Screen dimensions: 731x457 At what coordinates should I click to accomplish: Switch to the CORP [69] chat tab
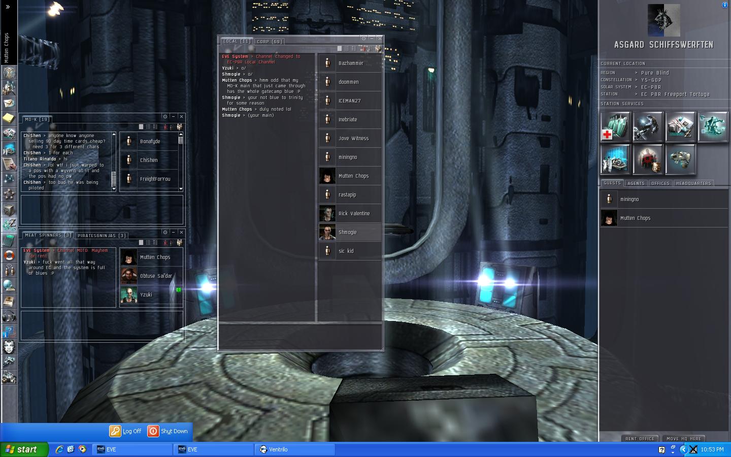tap(269, 42)
